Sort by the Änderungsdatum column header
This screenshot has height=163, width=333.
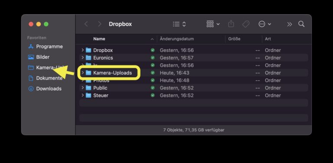177,39
